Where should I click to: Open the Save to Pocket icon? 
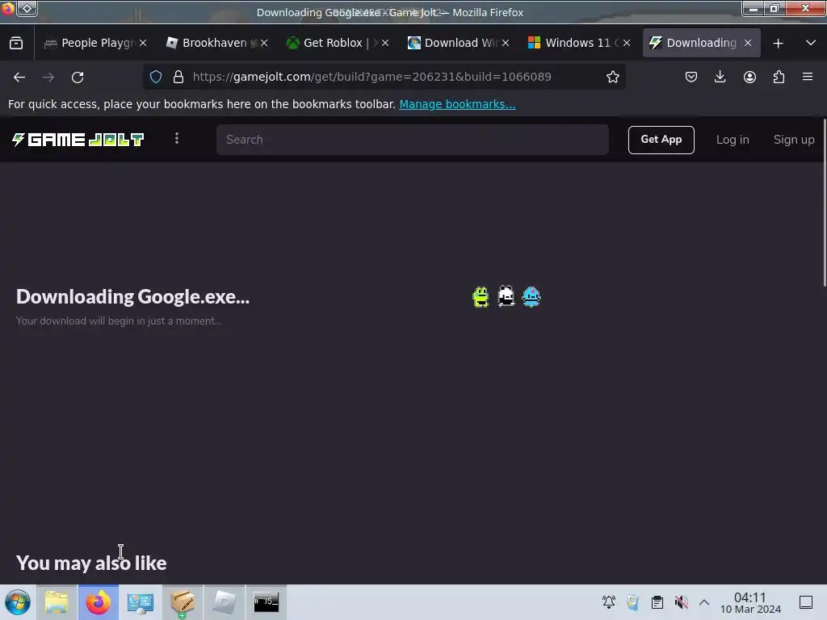click(691, 77)
